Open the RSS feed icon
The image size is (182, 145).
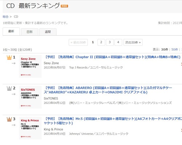coord(64,6)
